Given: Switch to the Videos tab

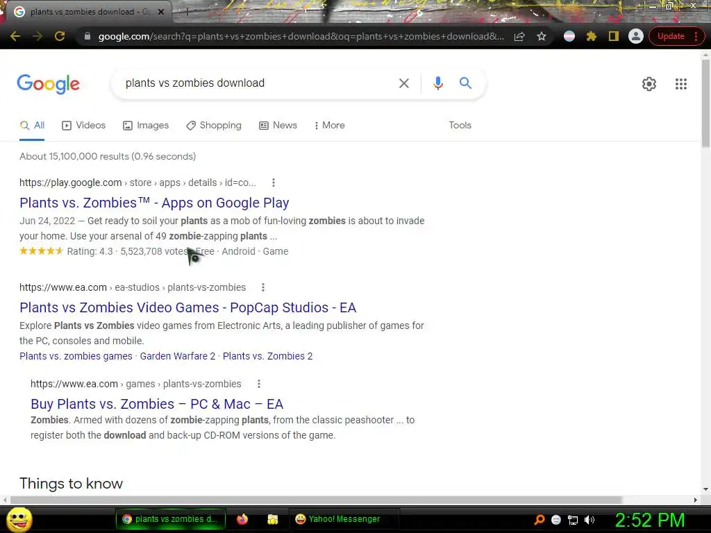Looking at the screenshot, I should coord(84,126).
